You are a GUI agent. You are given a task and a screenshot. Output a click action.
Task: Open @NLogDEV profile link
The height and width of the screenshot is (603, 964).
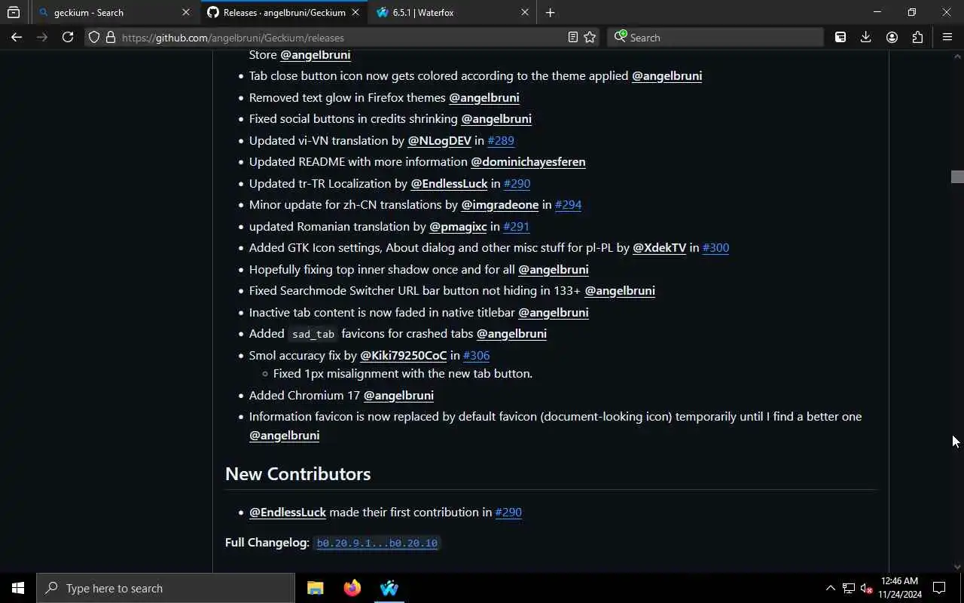pos(439,140)
